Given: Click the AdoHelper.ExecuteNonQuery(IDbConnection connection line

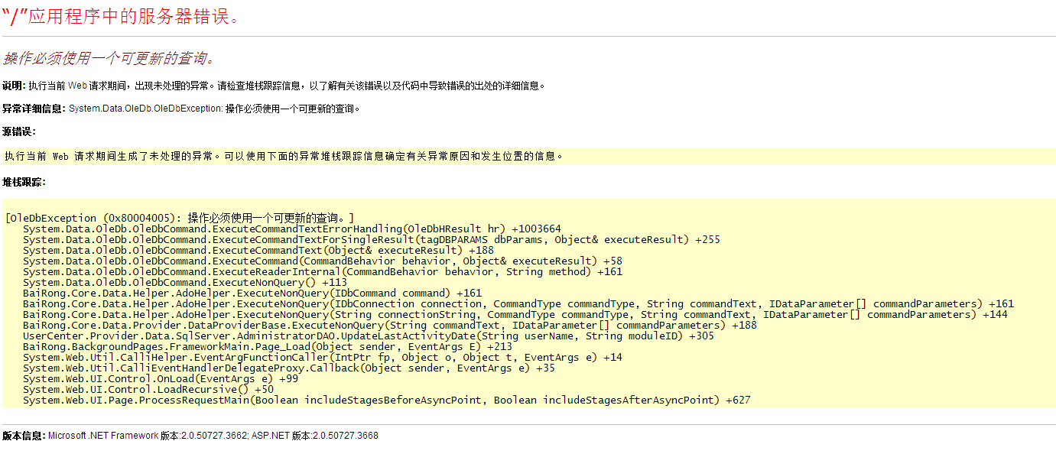Looking at the screenshot, I should 518,303.
